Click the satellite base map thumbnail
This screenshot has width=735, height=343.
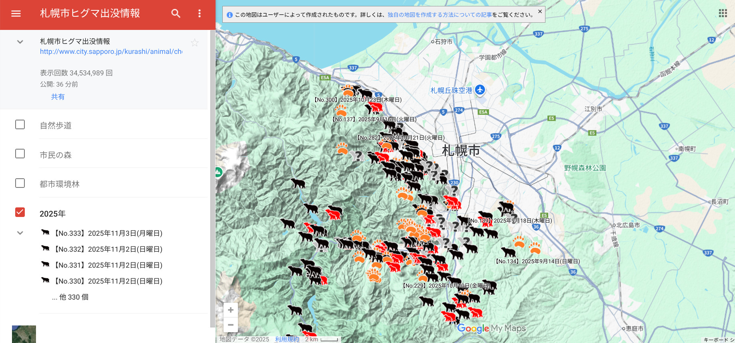[x=24, y=334]
